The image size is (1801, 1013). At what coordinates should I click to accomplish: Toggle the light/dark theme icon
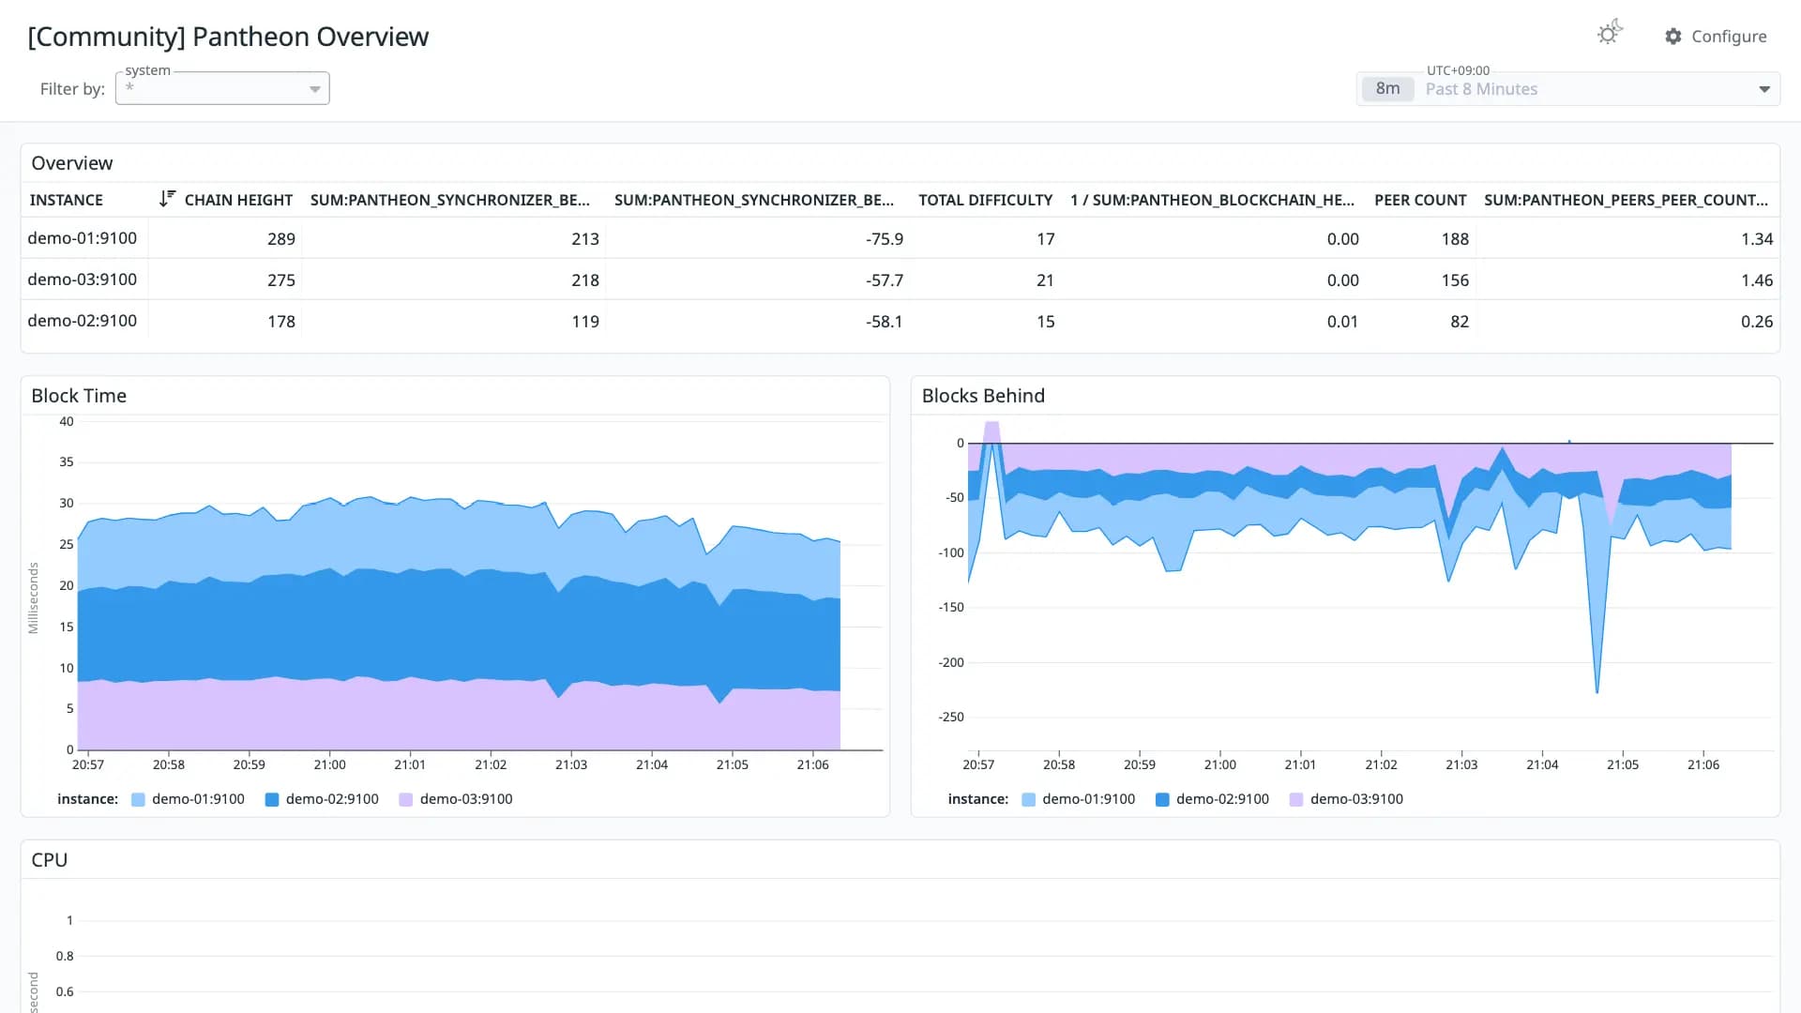coord(1610,34)
